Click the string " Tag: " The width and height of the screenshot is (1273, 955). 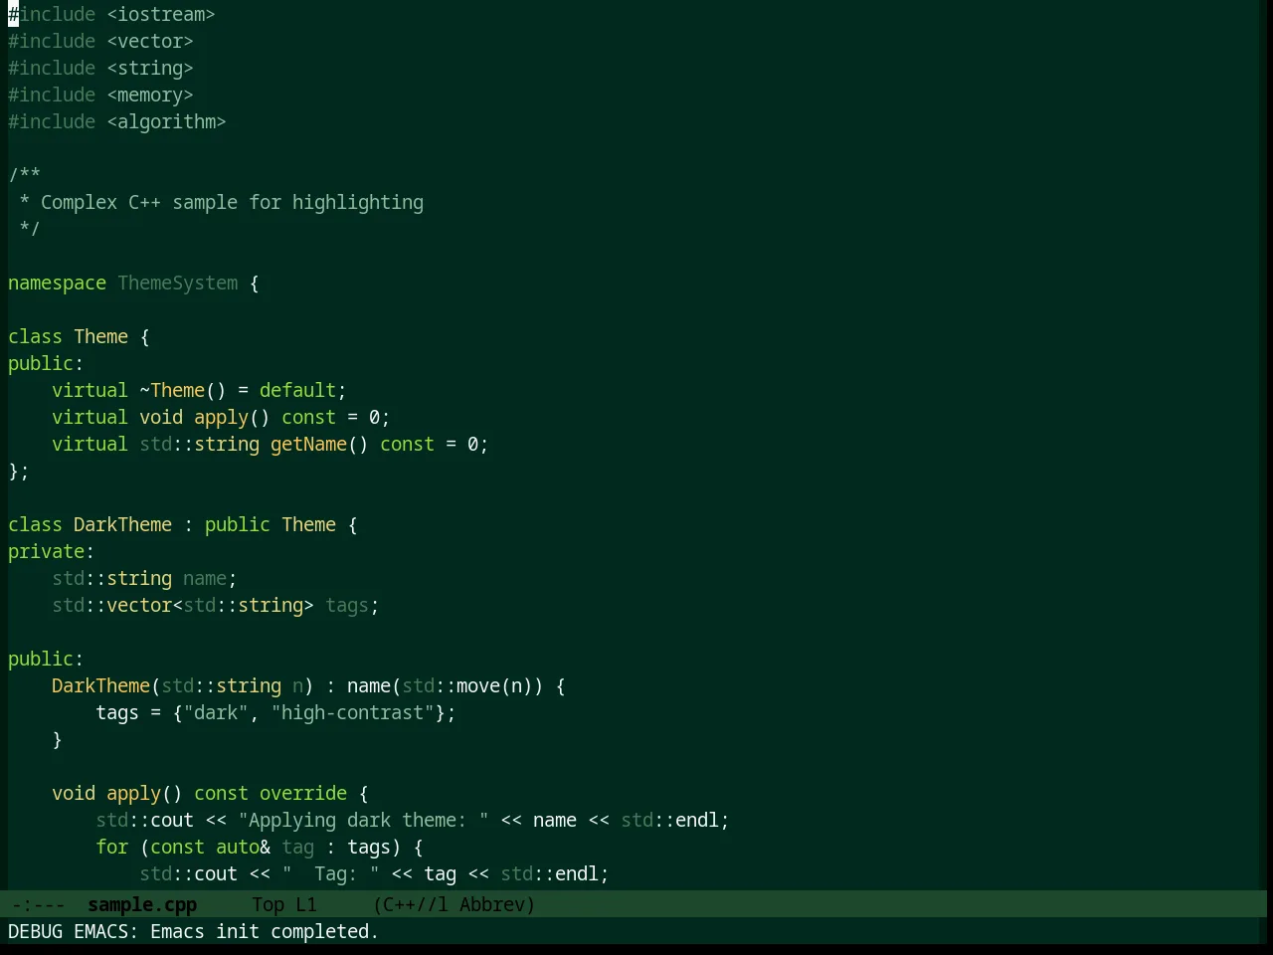[330, 874]
